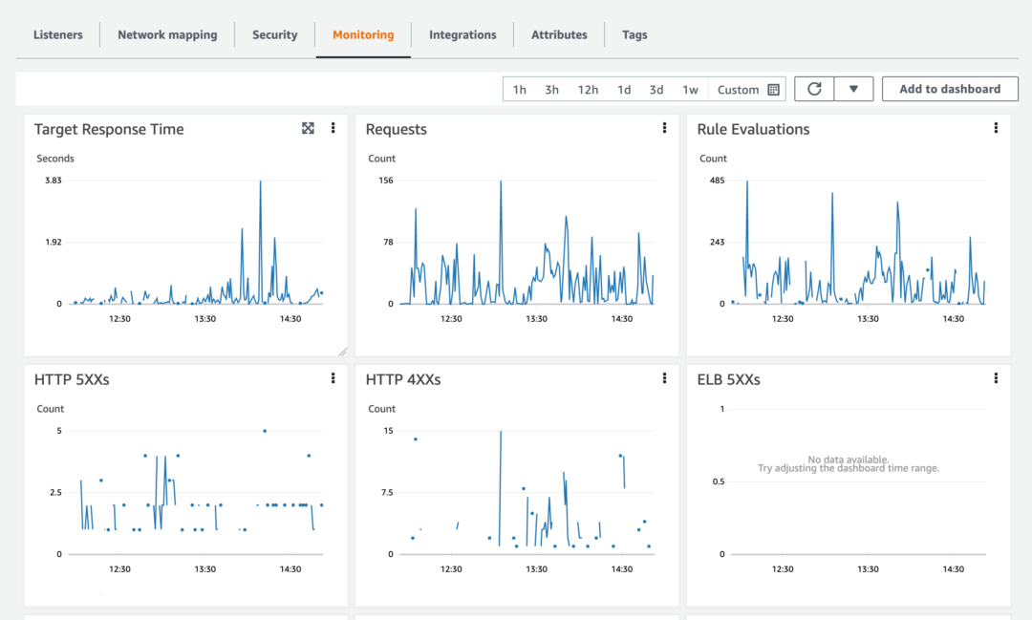Screen dimensions: 1032x620
Task: Open options menu for HTTP 4XXs chart
Action: [664, 377]
